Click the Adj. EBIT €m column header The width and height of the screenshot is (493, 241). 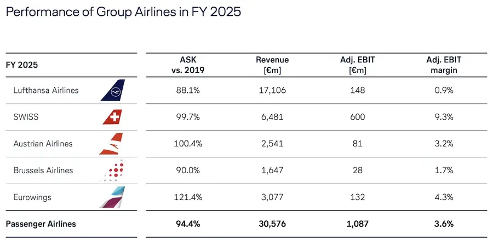358,65
